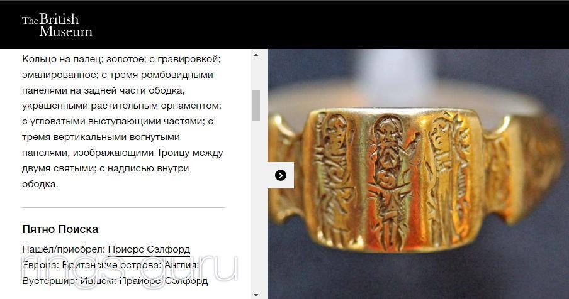Click the left saint engraving on the ring
The height and width of the screenshot is (299, 569).
coord(334,177)
